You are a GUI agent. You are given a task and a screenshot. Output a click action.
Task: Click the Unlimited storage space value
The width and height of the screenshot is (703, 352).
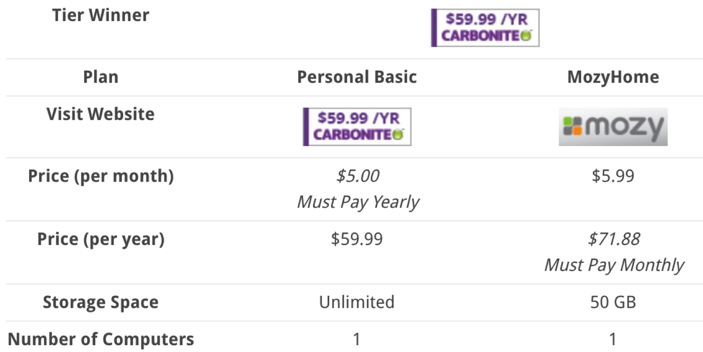[357, 302]
